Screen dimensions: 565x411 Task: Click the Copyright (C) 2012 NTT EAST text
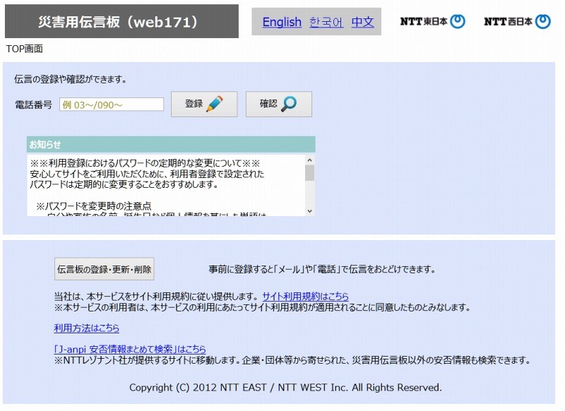285,388
